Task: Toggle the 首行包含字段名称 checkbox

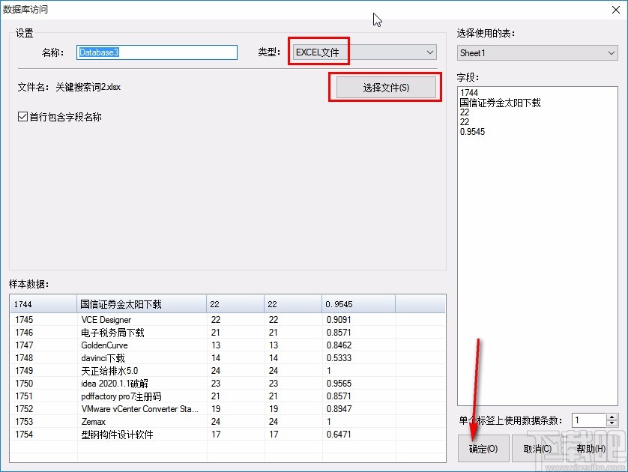Action: (x=22, y=117)
